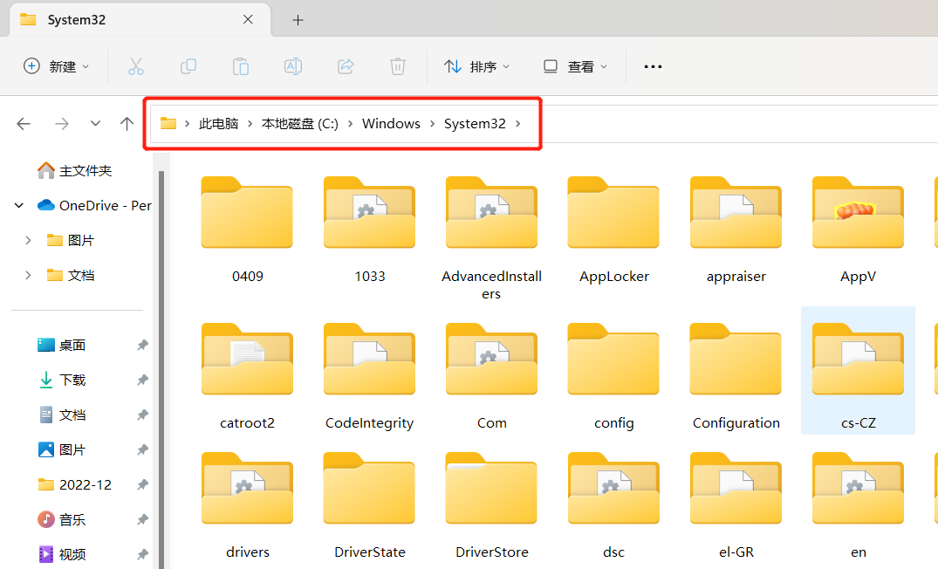Select the appraiser folder
This screenshot has height=569, width=938.
click(x=736, y=230)
